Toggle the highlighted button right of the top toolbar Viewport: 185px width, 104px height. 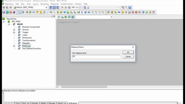tap(130, 8)
